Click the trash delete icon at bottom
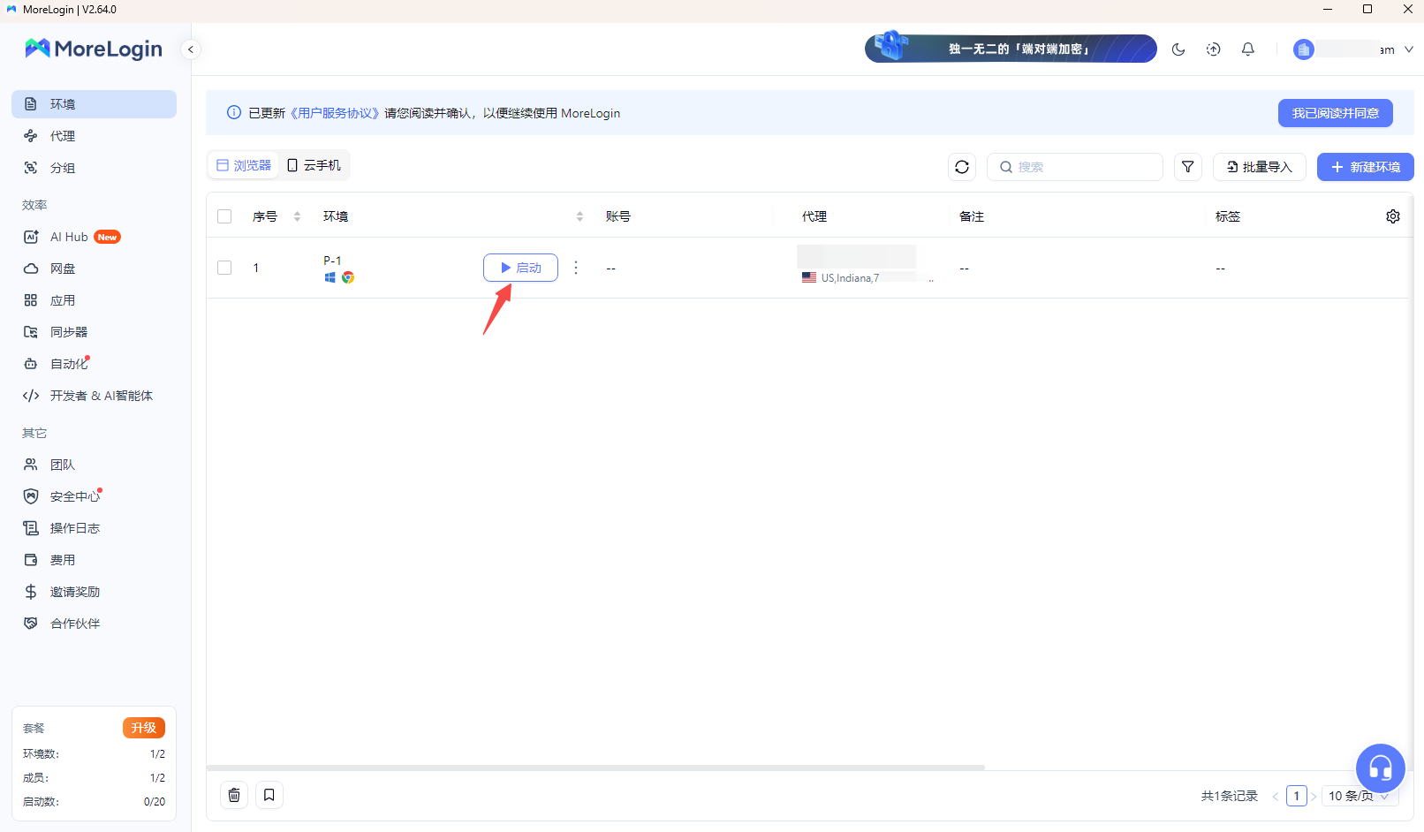Screen dimensions: 1424x832 234,795
